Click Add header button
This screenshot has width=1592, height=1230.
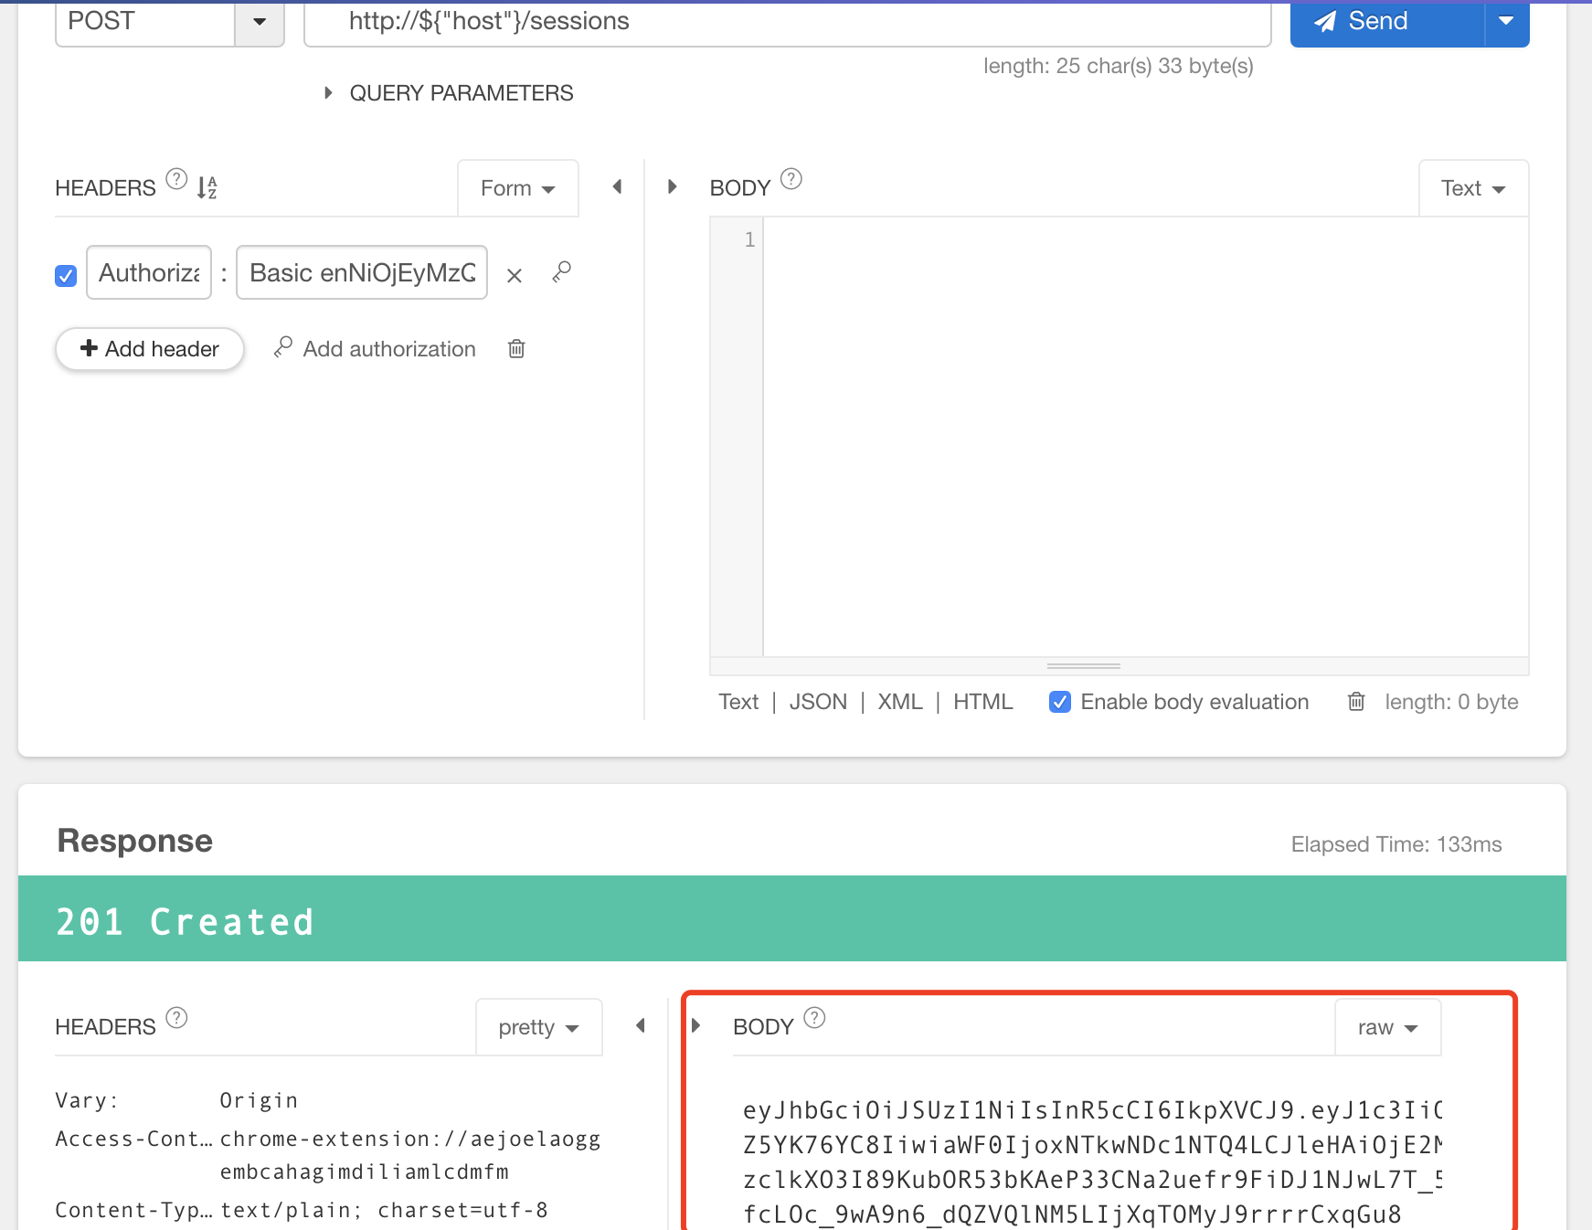tap(150, 349)
